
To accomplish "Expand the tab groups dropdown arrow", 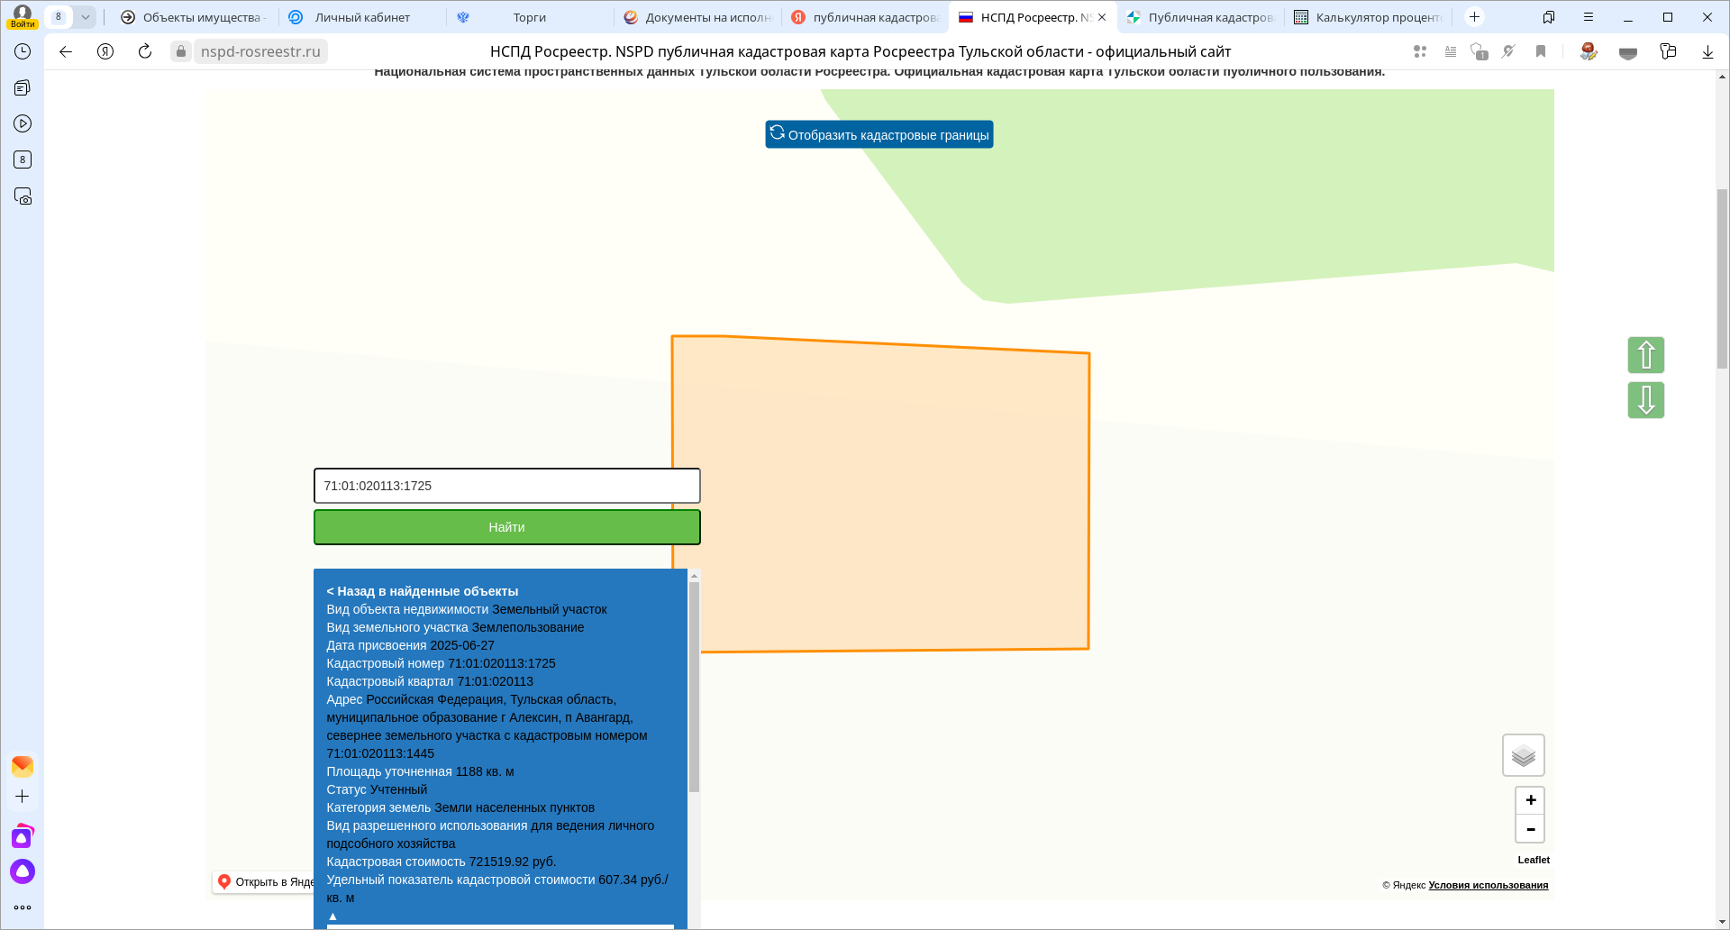I will tap(85, 17).
